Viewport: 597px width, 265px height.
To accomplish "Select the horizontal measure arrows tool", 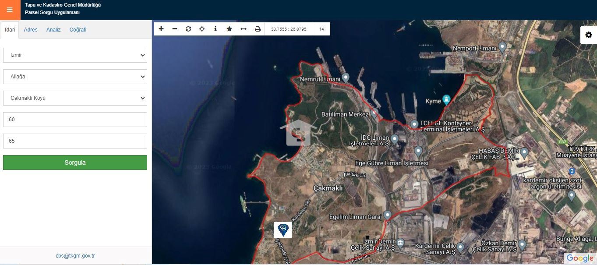I will [244, 29].
